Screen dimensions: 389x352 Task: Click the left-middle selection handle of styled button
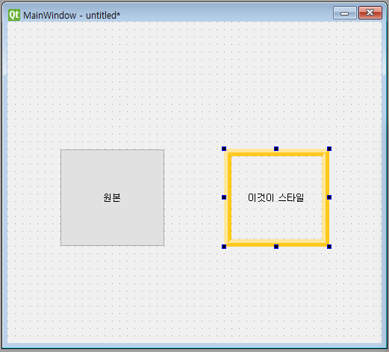click(x=224, y=197)
